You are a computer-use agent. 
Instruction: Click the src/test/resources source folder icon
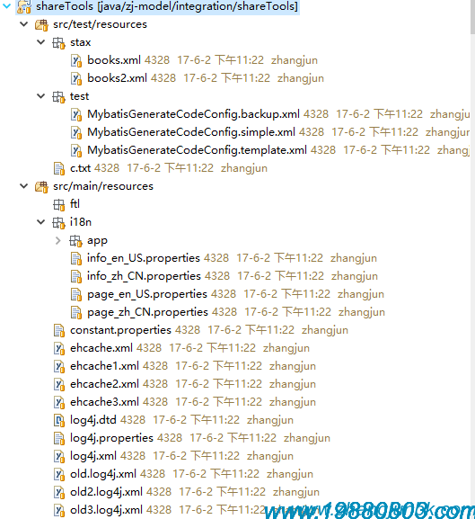[x=41, y=25]
